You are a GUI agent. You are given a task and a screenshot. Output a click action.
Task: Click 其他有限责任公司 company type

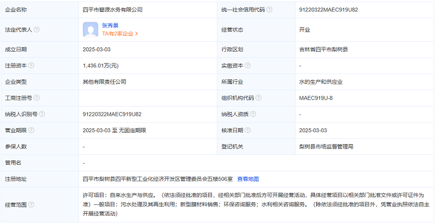(105, 82)
